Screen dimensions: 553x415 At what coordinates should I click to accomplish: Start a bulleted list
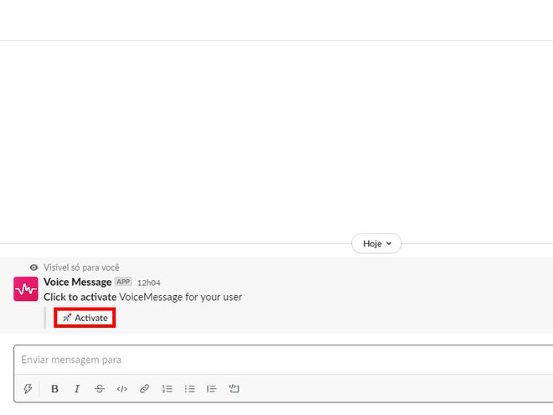189,389
